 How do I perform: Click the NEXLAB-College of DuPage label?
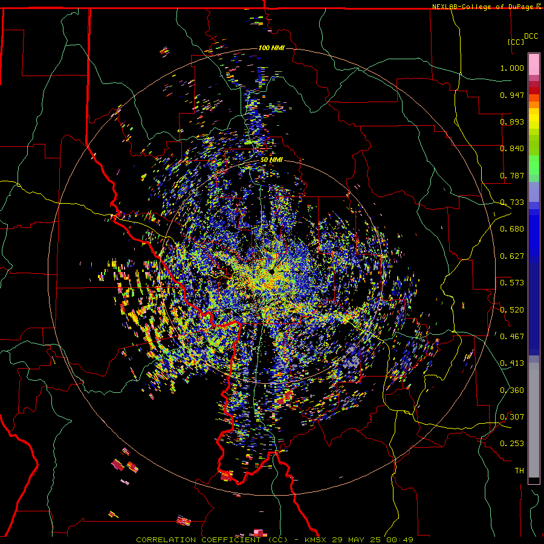pyautogui.click(x=482, y=7)
